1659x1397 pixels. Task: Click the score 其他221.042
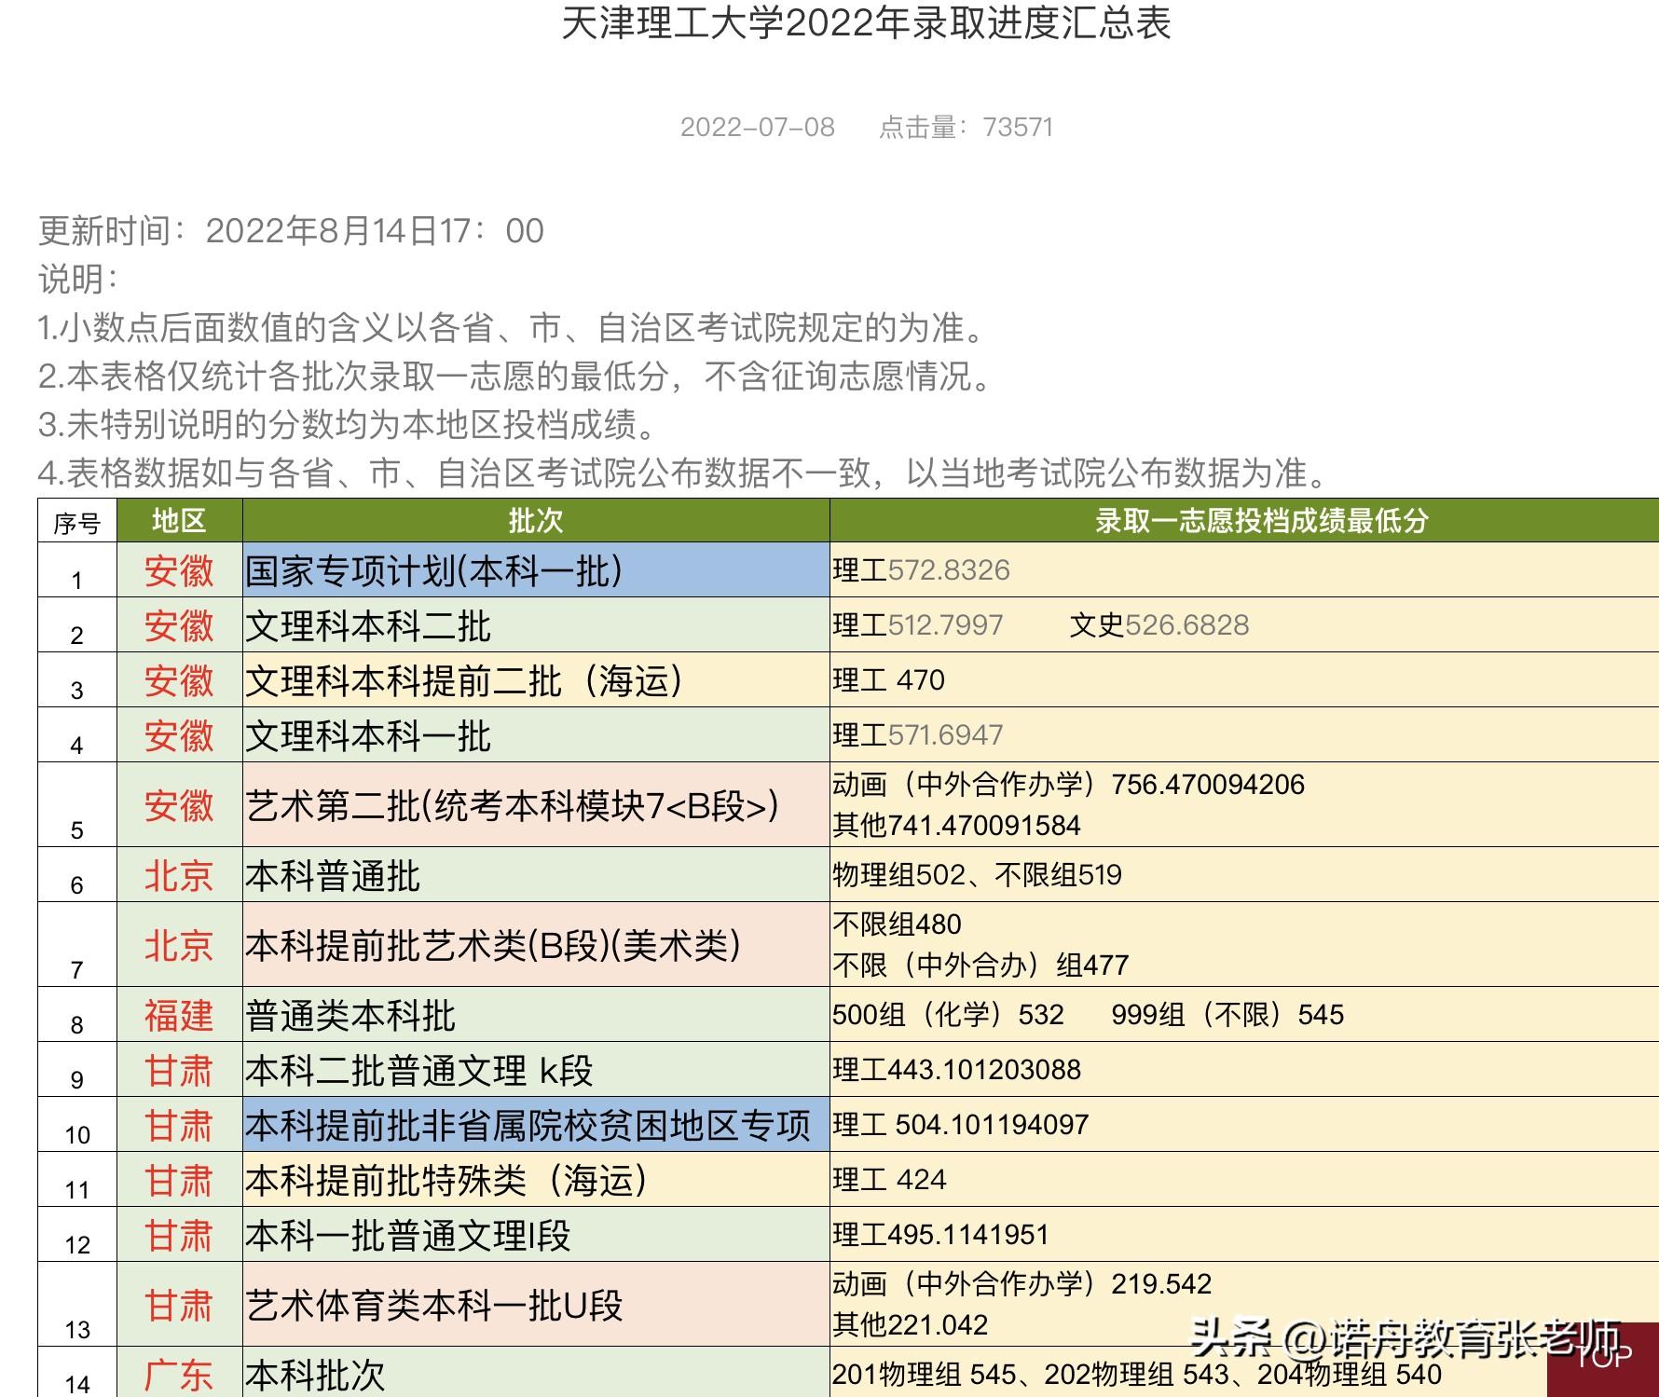pyautogui.click(x=910, y=1325)
